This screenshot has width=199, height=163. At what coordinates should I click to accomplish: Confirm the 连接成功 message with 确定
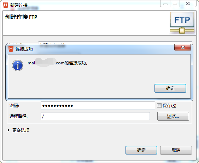point(170,88)
